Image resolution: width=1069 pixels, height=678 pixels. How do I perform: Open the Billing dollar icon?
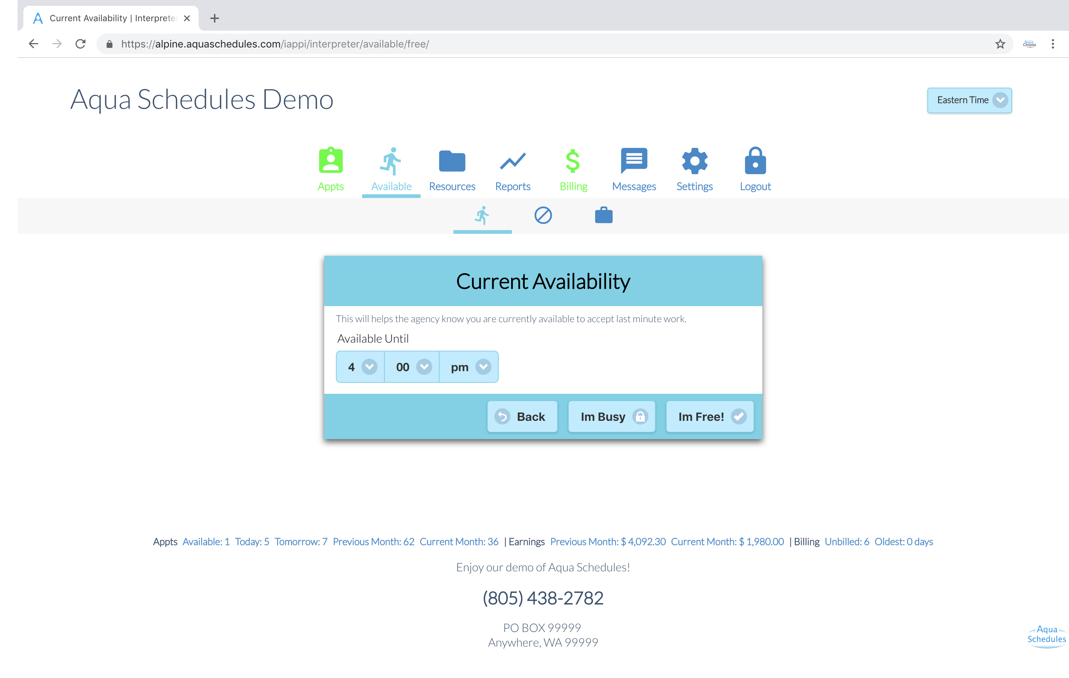573,161
